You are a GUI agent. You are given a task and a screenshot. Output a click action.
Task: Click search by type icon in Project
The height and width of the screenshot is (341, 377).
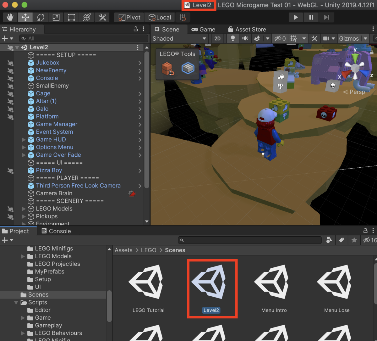click(x=329, y=240)
